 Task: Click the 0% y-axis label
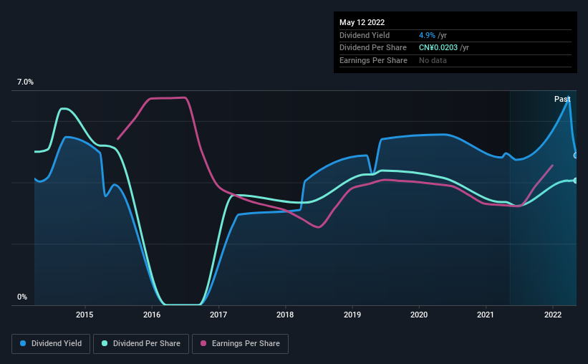pyautogui.click(x=22, y=297)
